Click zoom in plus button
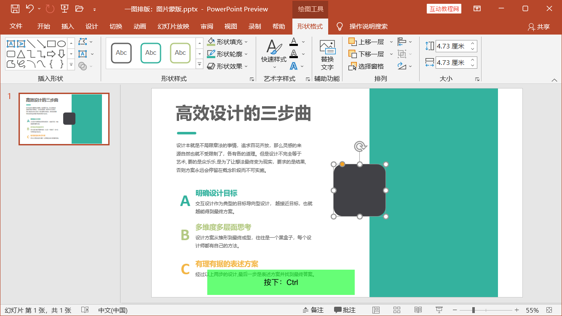Screen dimensions: 562x316 pyautogui.click(x=517, y=310)
